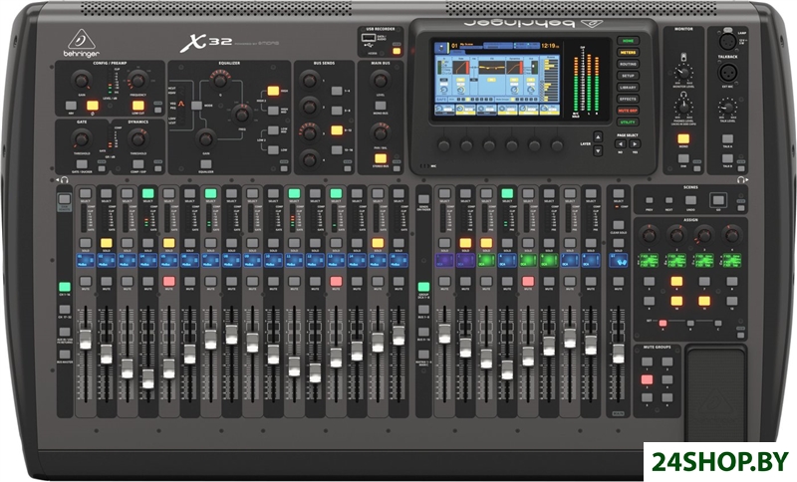Image resolution: width=797 pixels, height=482 pixels.
Task: Click the channel 1 fader cap
Action: (x=86, y=340)
